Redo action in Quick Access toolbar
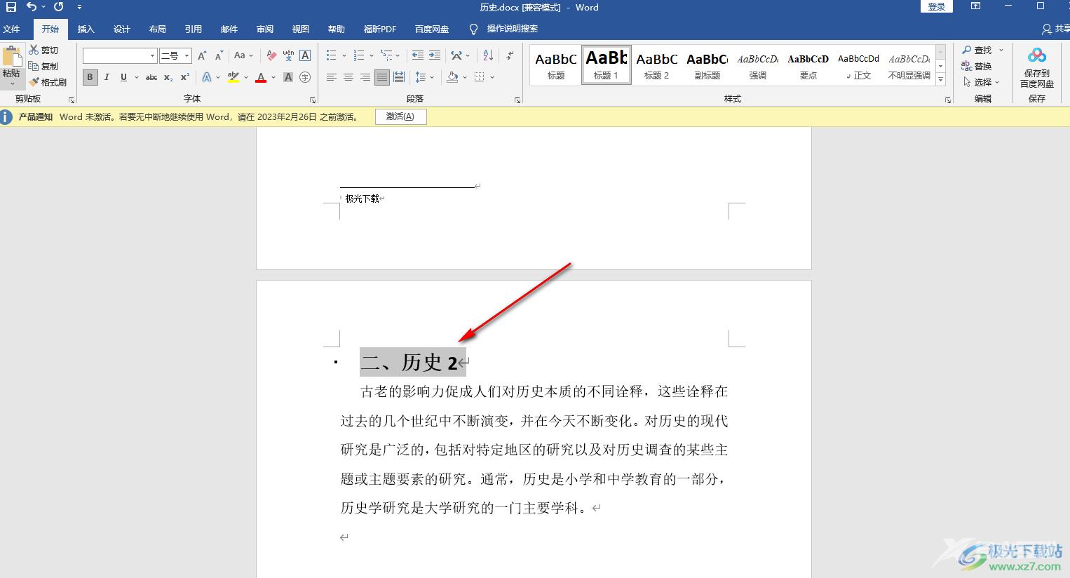Screen dimensions: 1070x578 (x=59, y=7)
